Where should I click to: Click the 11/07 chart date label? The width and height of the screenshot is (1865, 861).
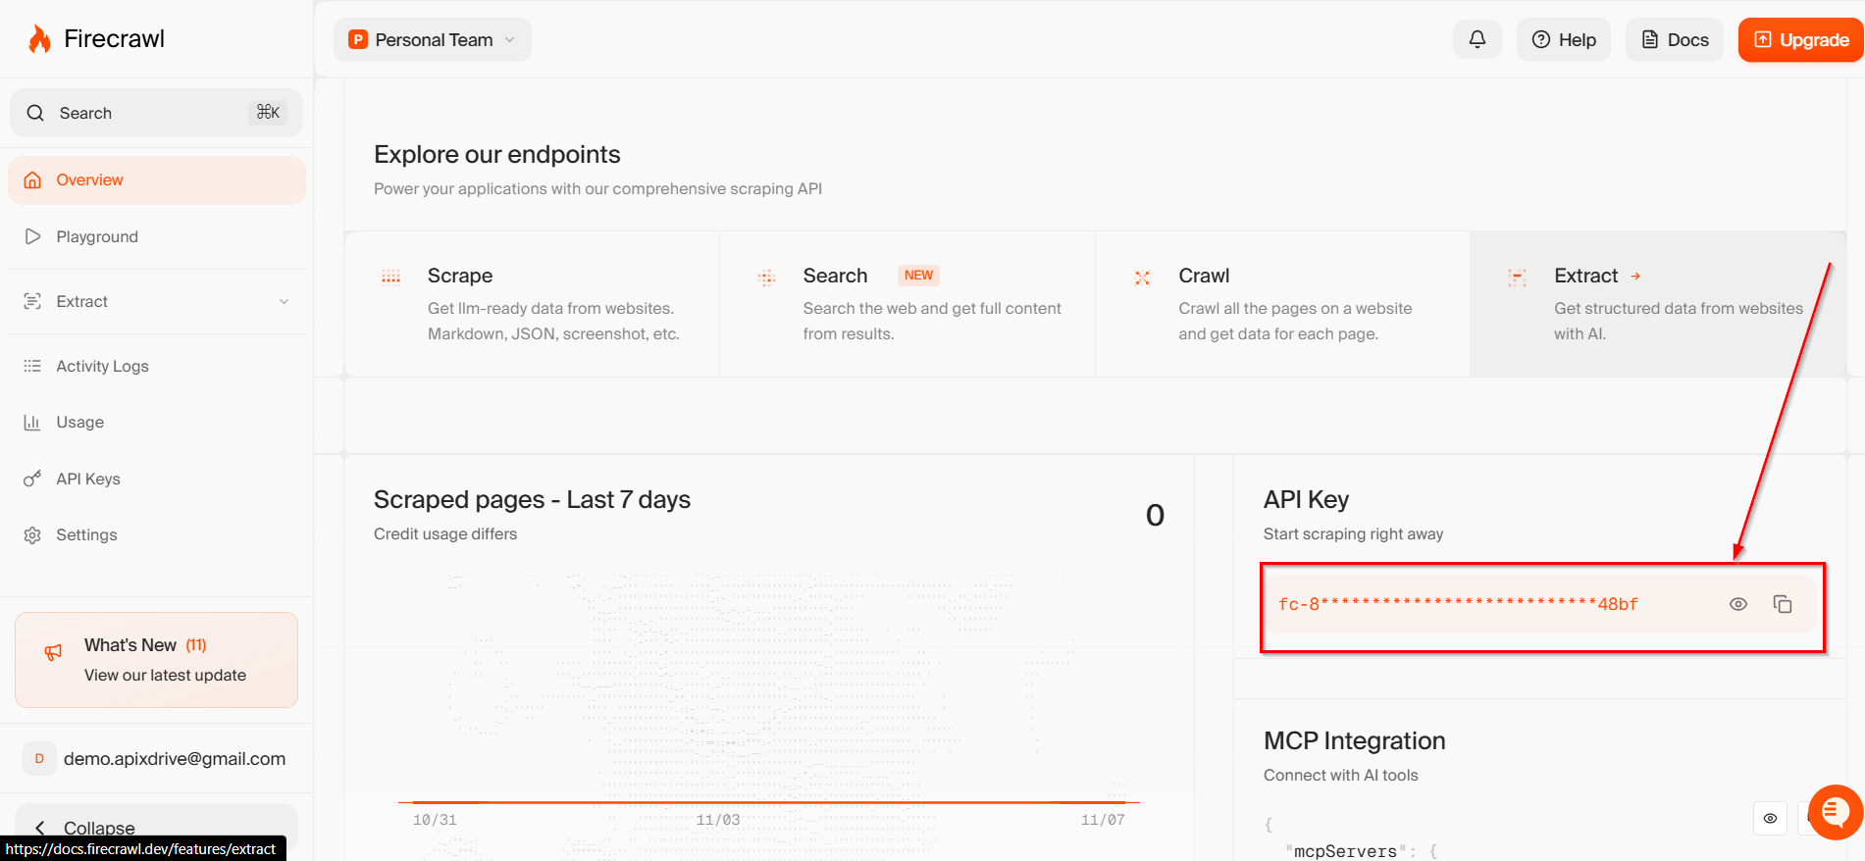point(1103,820)
